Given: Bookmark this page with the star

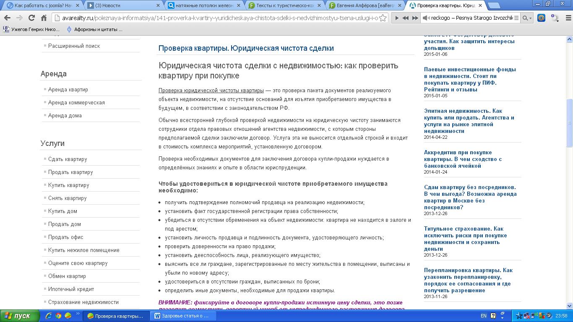Looking at the screenshot, I should click(x=382, y=18).
